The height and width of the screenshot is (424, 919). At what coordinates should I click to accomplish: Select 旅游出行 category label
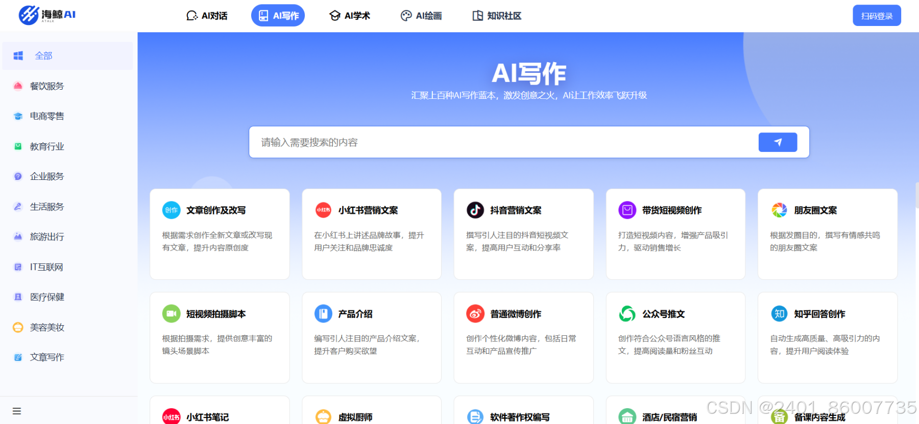tap(47, 237)
